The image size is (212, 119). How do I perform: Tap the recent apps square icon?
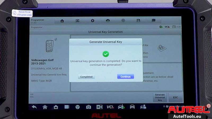(67, 107)
